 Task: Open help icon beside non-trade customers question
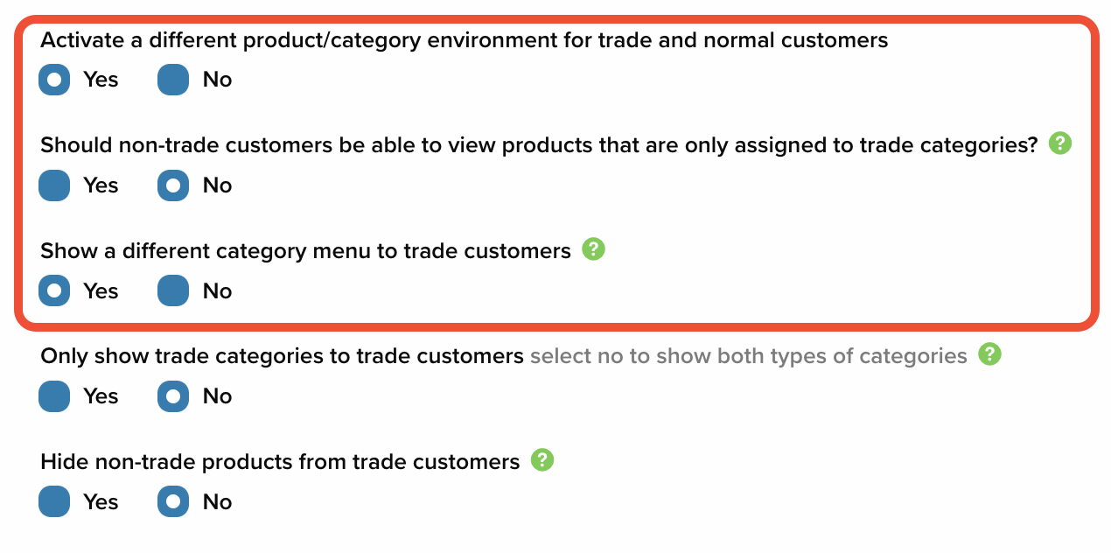[1060, 143]
